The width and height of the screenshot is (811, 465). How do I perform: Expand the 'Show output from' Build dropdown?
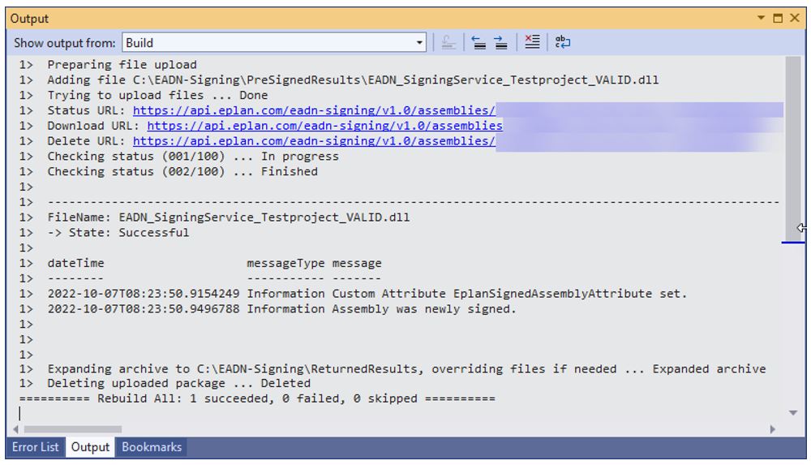pos(419,43)
